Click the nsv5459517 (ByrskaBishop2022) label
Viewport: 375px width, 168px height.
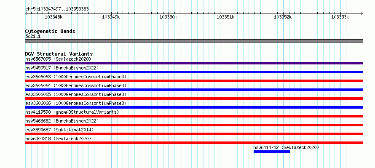pyautogui.click(x=62, y=68)
